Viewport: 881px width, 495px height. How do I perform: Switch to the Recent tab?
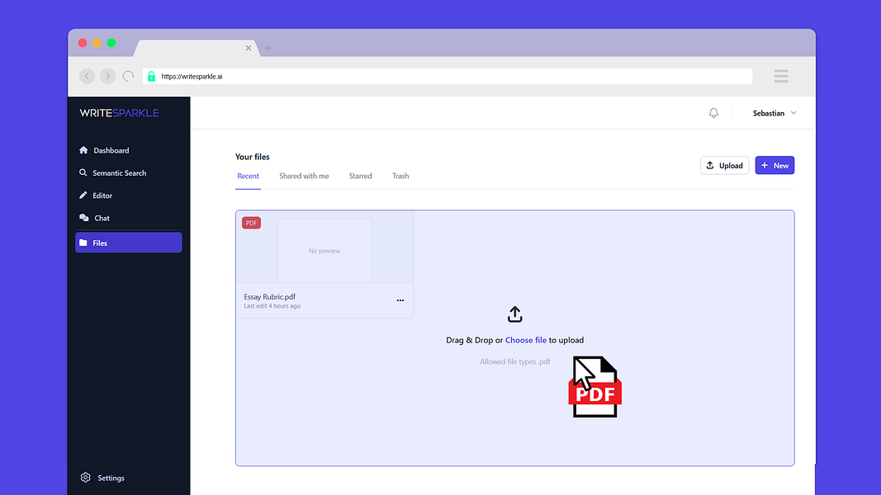point(248,177)
